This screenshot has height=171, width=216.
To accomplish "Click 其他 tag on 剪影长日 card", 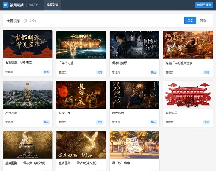I will 206,123.
